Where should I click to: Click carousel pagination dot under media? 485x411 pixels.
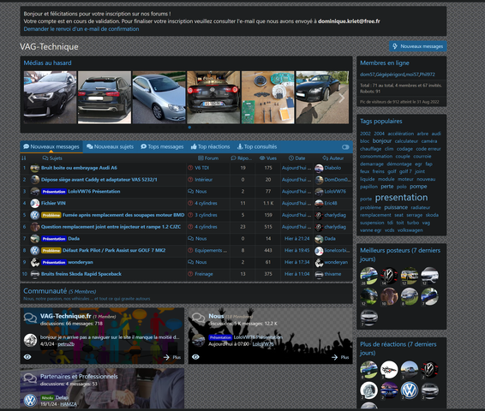tap(189, 128)
